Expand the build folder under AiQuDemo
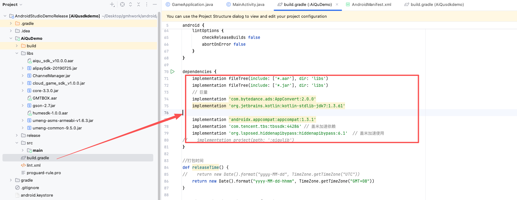This screenshot has width=517, height=200. pyautogui.click(x=17, y=46)
